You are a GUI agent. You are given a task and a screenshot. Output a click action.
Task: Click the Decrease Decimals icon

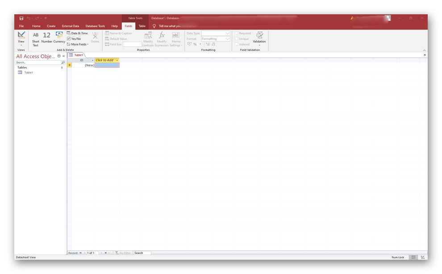[213, 44]
